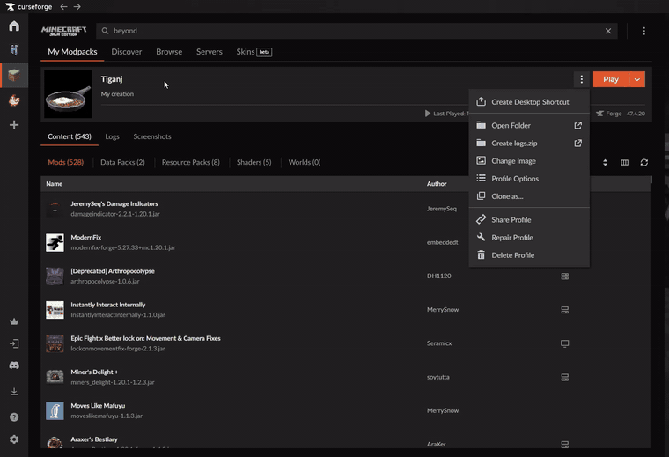This screenshot has height=457, width=669.
Task: Click the Moves Like Mafuyu mod
Action: [x=98, y=406]
